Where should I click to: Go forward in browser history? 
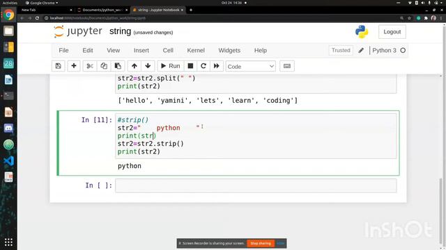tap(30, 18)
